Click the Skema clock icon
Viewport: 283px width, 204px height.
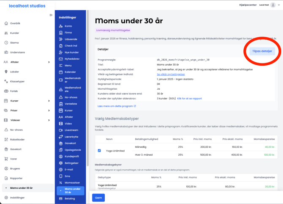pyautogui.click(x=6, y=43)
